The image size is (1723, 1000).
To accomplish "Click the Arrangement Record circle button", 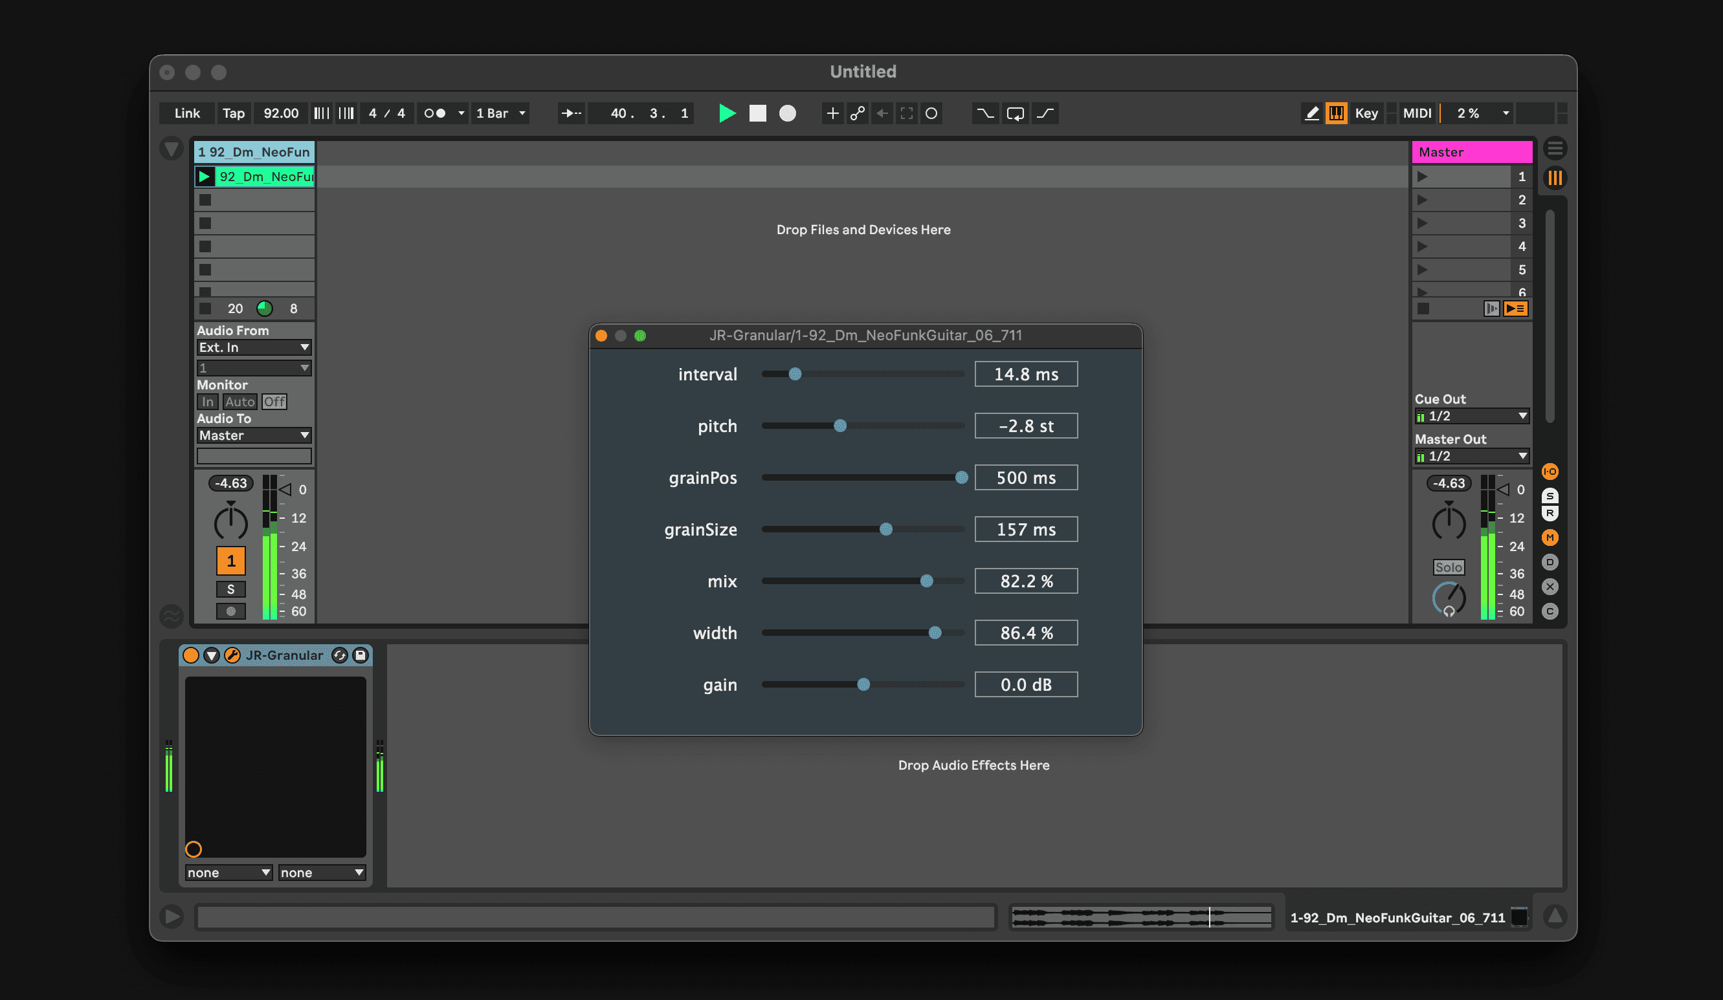I will coord(787,113).
